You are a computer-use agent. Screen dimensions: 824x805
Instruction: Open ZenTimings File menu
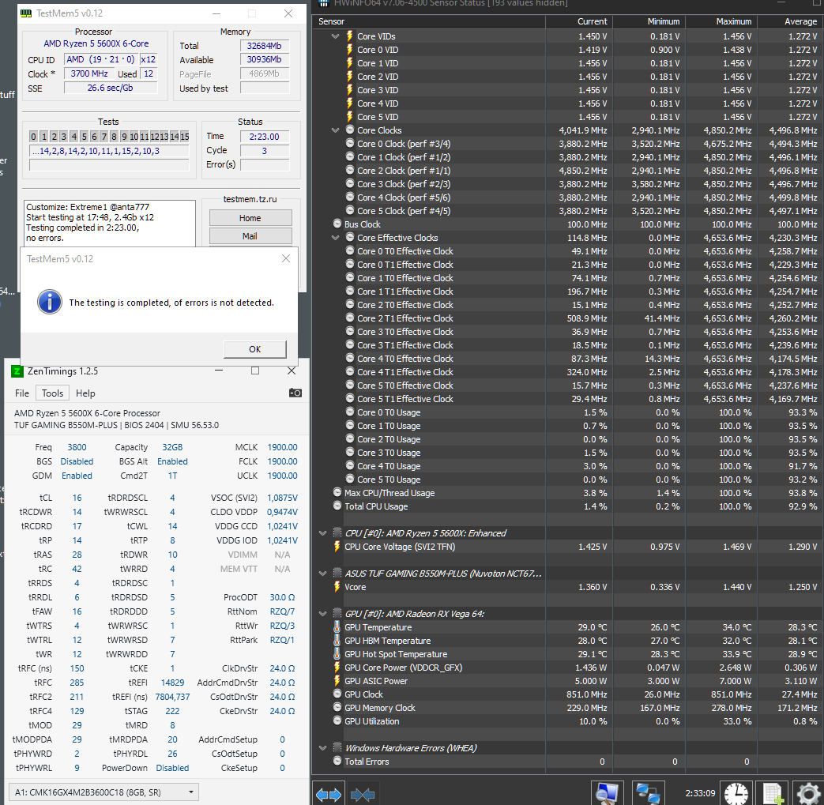(22, 393)
